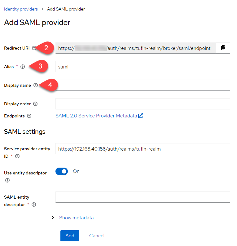Select the Service provider entity ID field
The width and height of the screenshot is (237, 246).
click(143, 149)
